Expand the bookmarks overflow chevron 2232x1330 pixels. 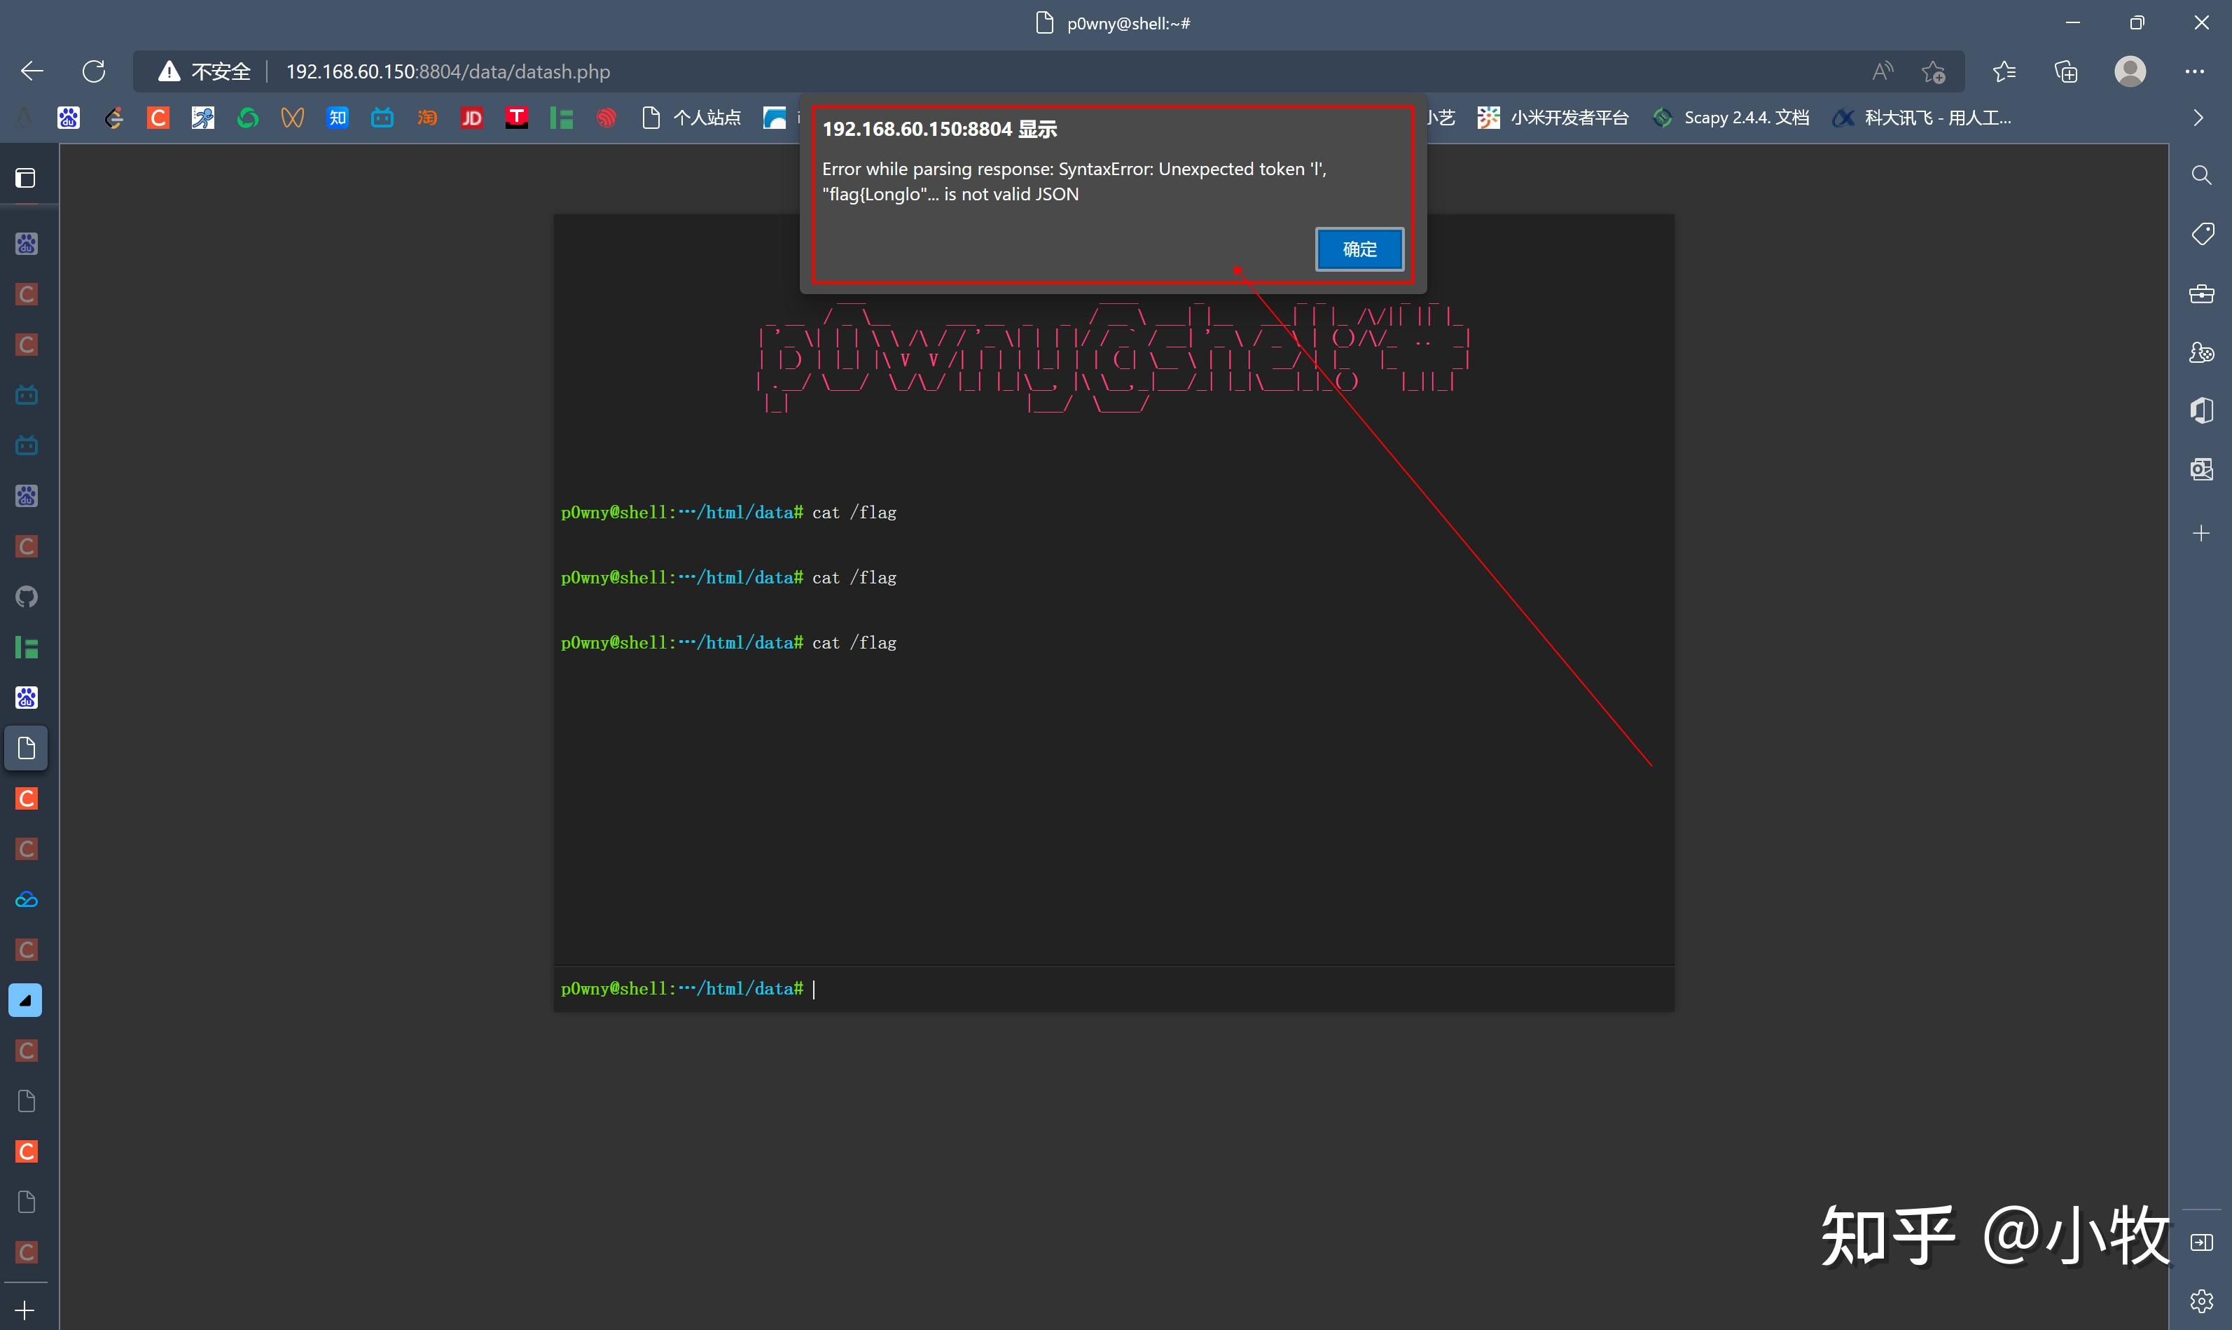(2198, 118)
